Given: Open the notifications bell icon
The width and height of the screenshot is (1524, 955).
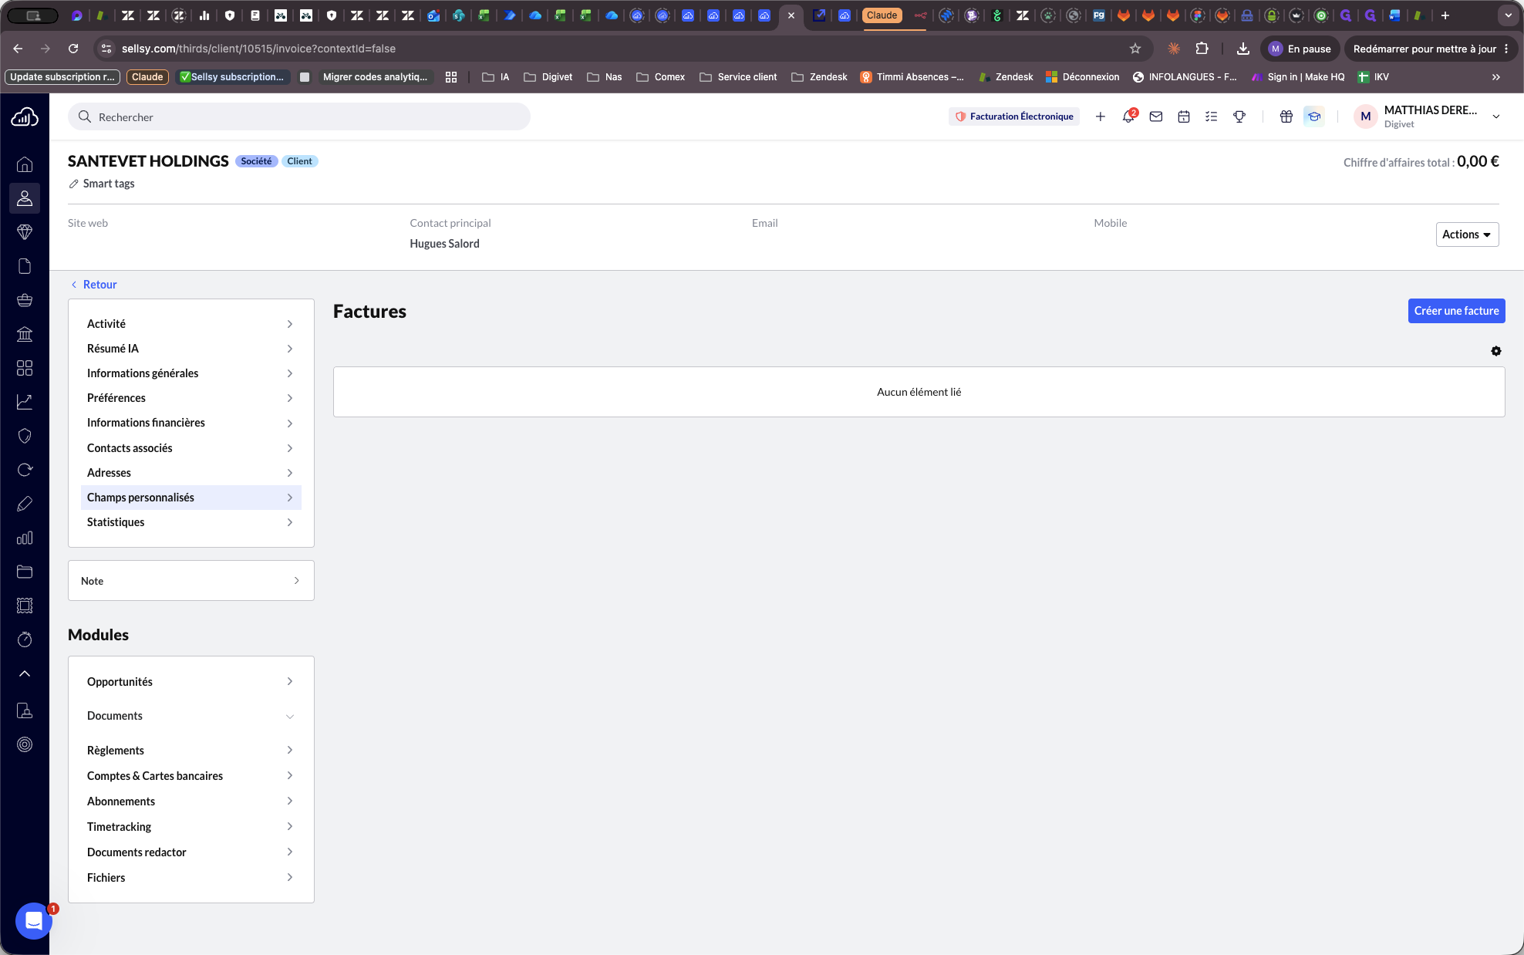Looking at the screenshot, I should coord(1128,116).
